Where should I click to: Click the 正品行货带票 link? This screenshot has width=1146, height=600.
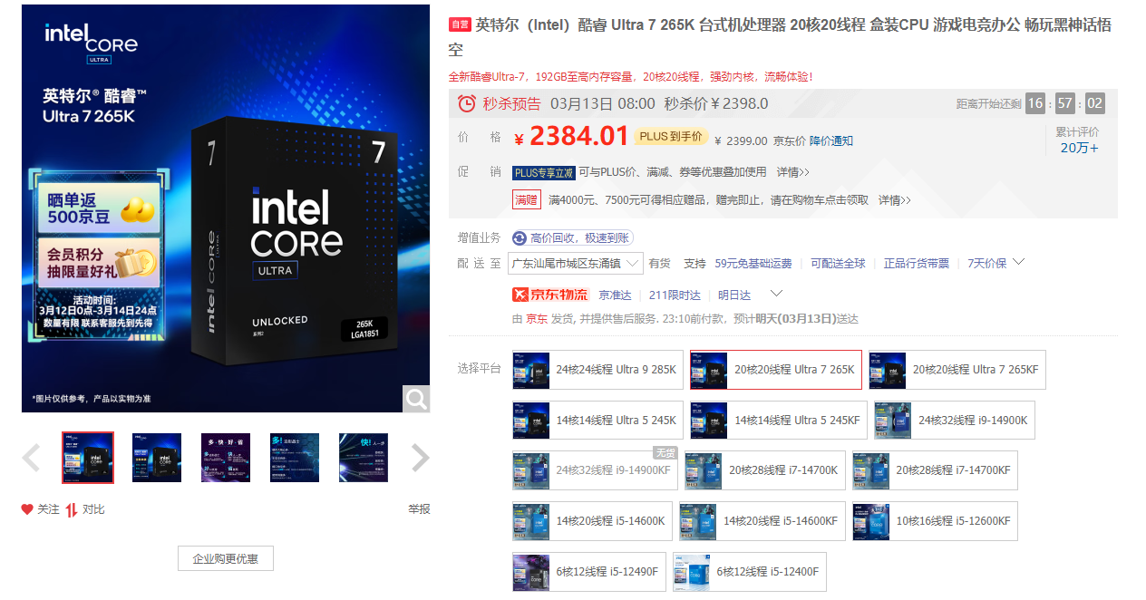click(917, 263)
